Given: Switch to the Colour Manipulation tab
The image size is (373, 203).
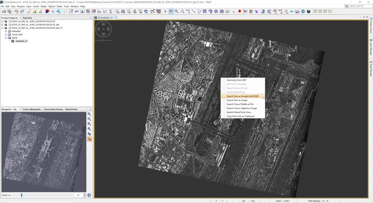Looking at the screenshot, I should pyautogui.click(x=32, y=109).
